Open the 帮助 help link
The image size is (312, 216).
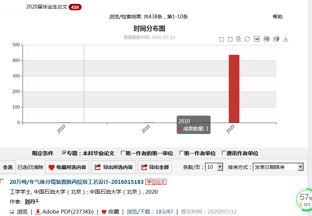[x=277, y=17]
